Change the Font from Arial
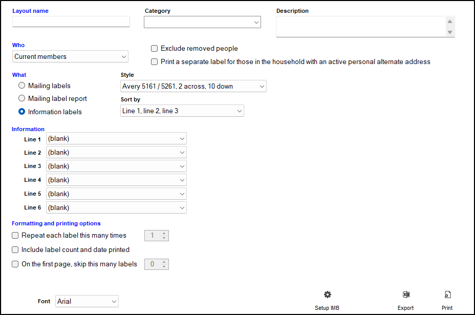The height and width of the screenshot is (315, 475). (x=87, y=301)
